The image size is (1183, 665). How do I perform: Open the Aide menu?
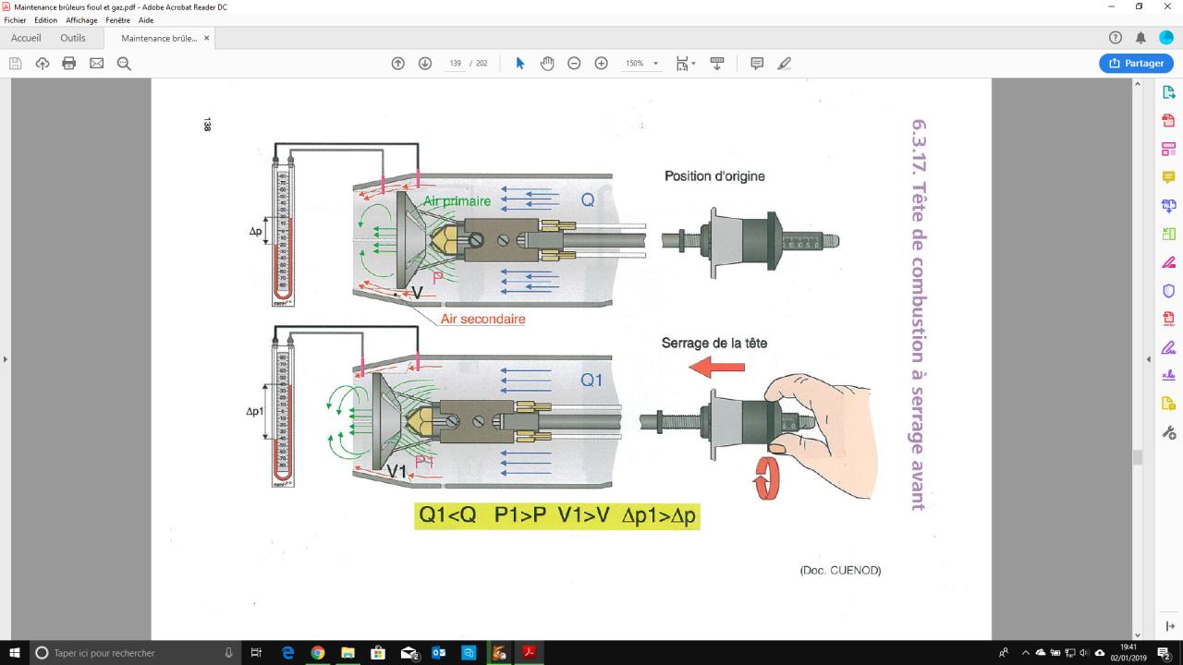(x=146, y=19)
